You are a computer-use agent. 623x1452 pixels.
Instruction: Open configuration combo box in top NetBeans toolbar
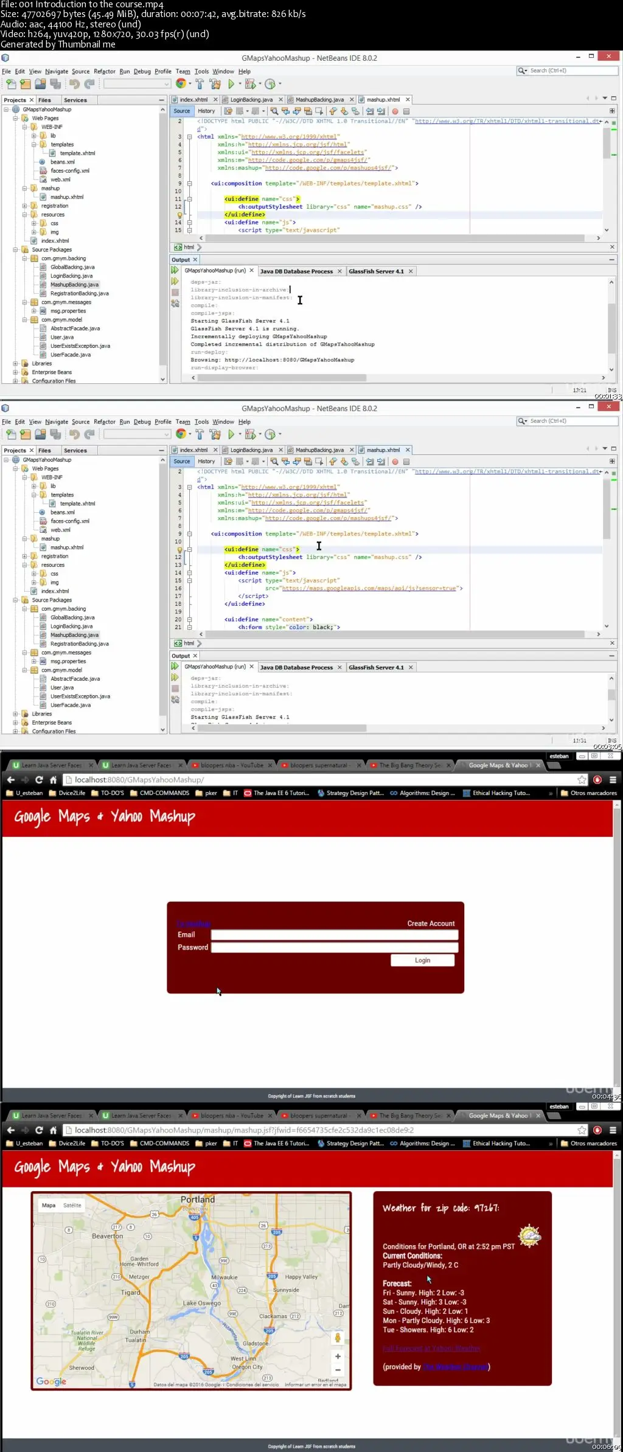tap(137, 84)
